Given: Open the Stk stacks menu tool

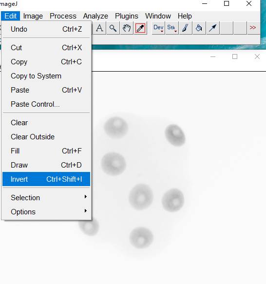Looking at the screenshot, I should point(172,28).
